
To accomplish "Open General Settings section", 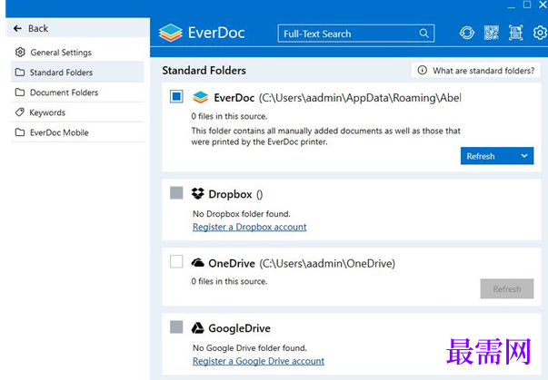I will (77, 53).
